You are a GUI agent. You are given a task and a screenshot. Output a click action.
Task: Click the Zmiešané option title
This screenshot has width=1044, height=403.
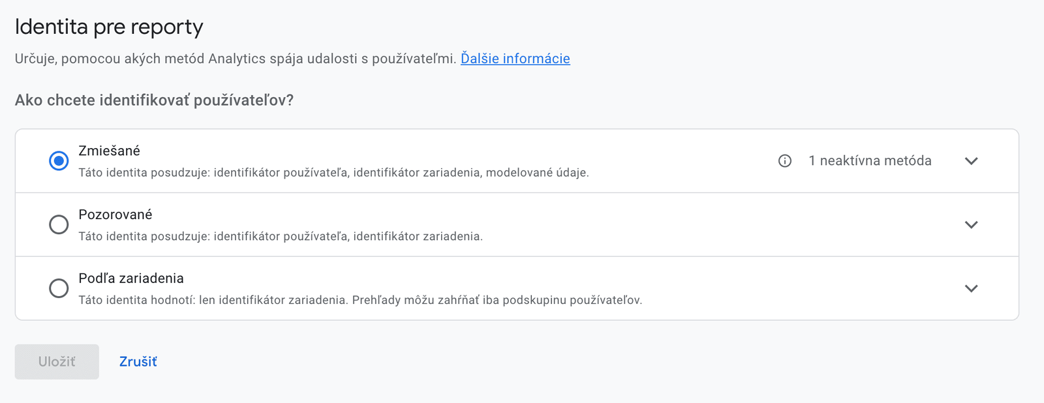(109, 151)
